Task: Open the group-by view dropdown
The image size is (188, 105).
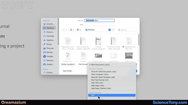Action: (x=79, y=30)
